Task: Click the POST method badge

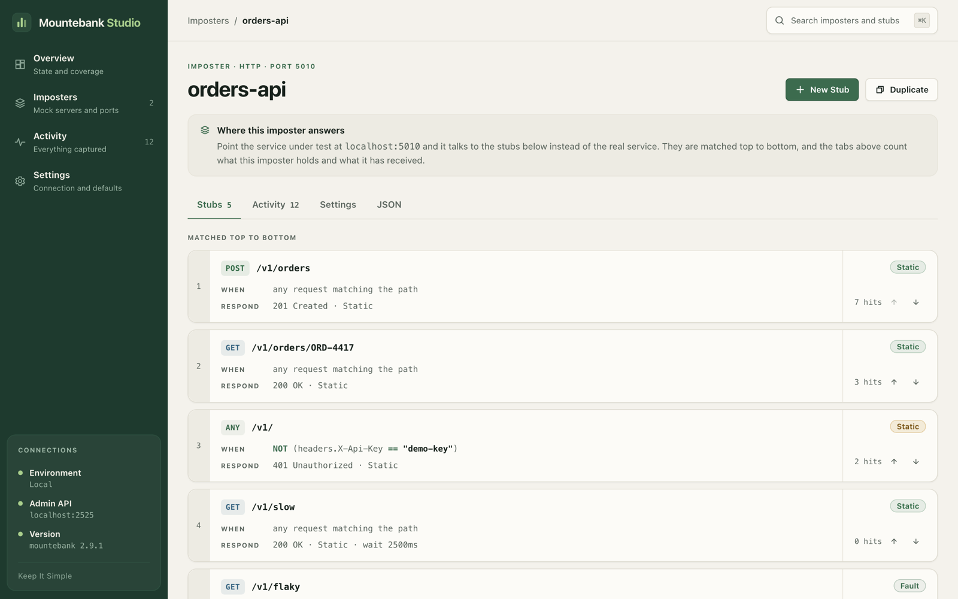Action: (235, 268)
